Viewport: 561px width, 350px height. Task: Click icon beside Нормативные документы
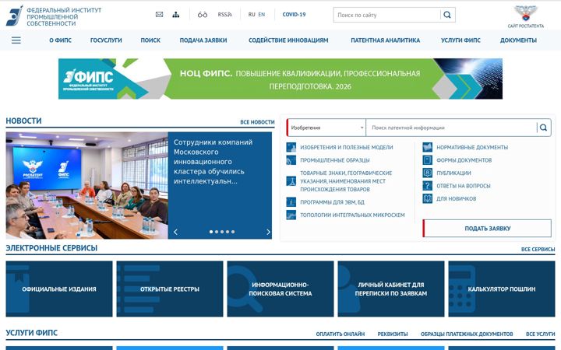click(428, 147)
